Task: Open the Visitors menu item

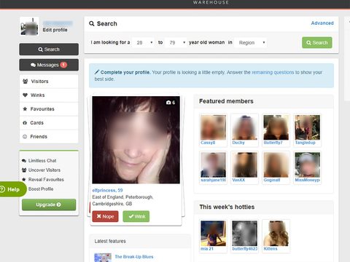Action: click(49, 82)
